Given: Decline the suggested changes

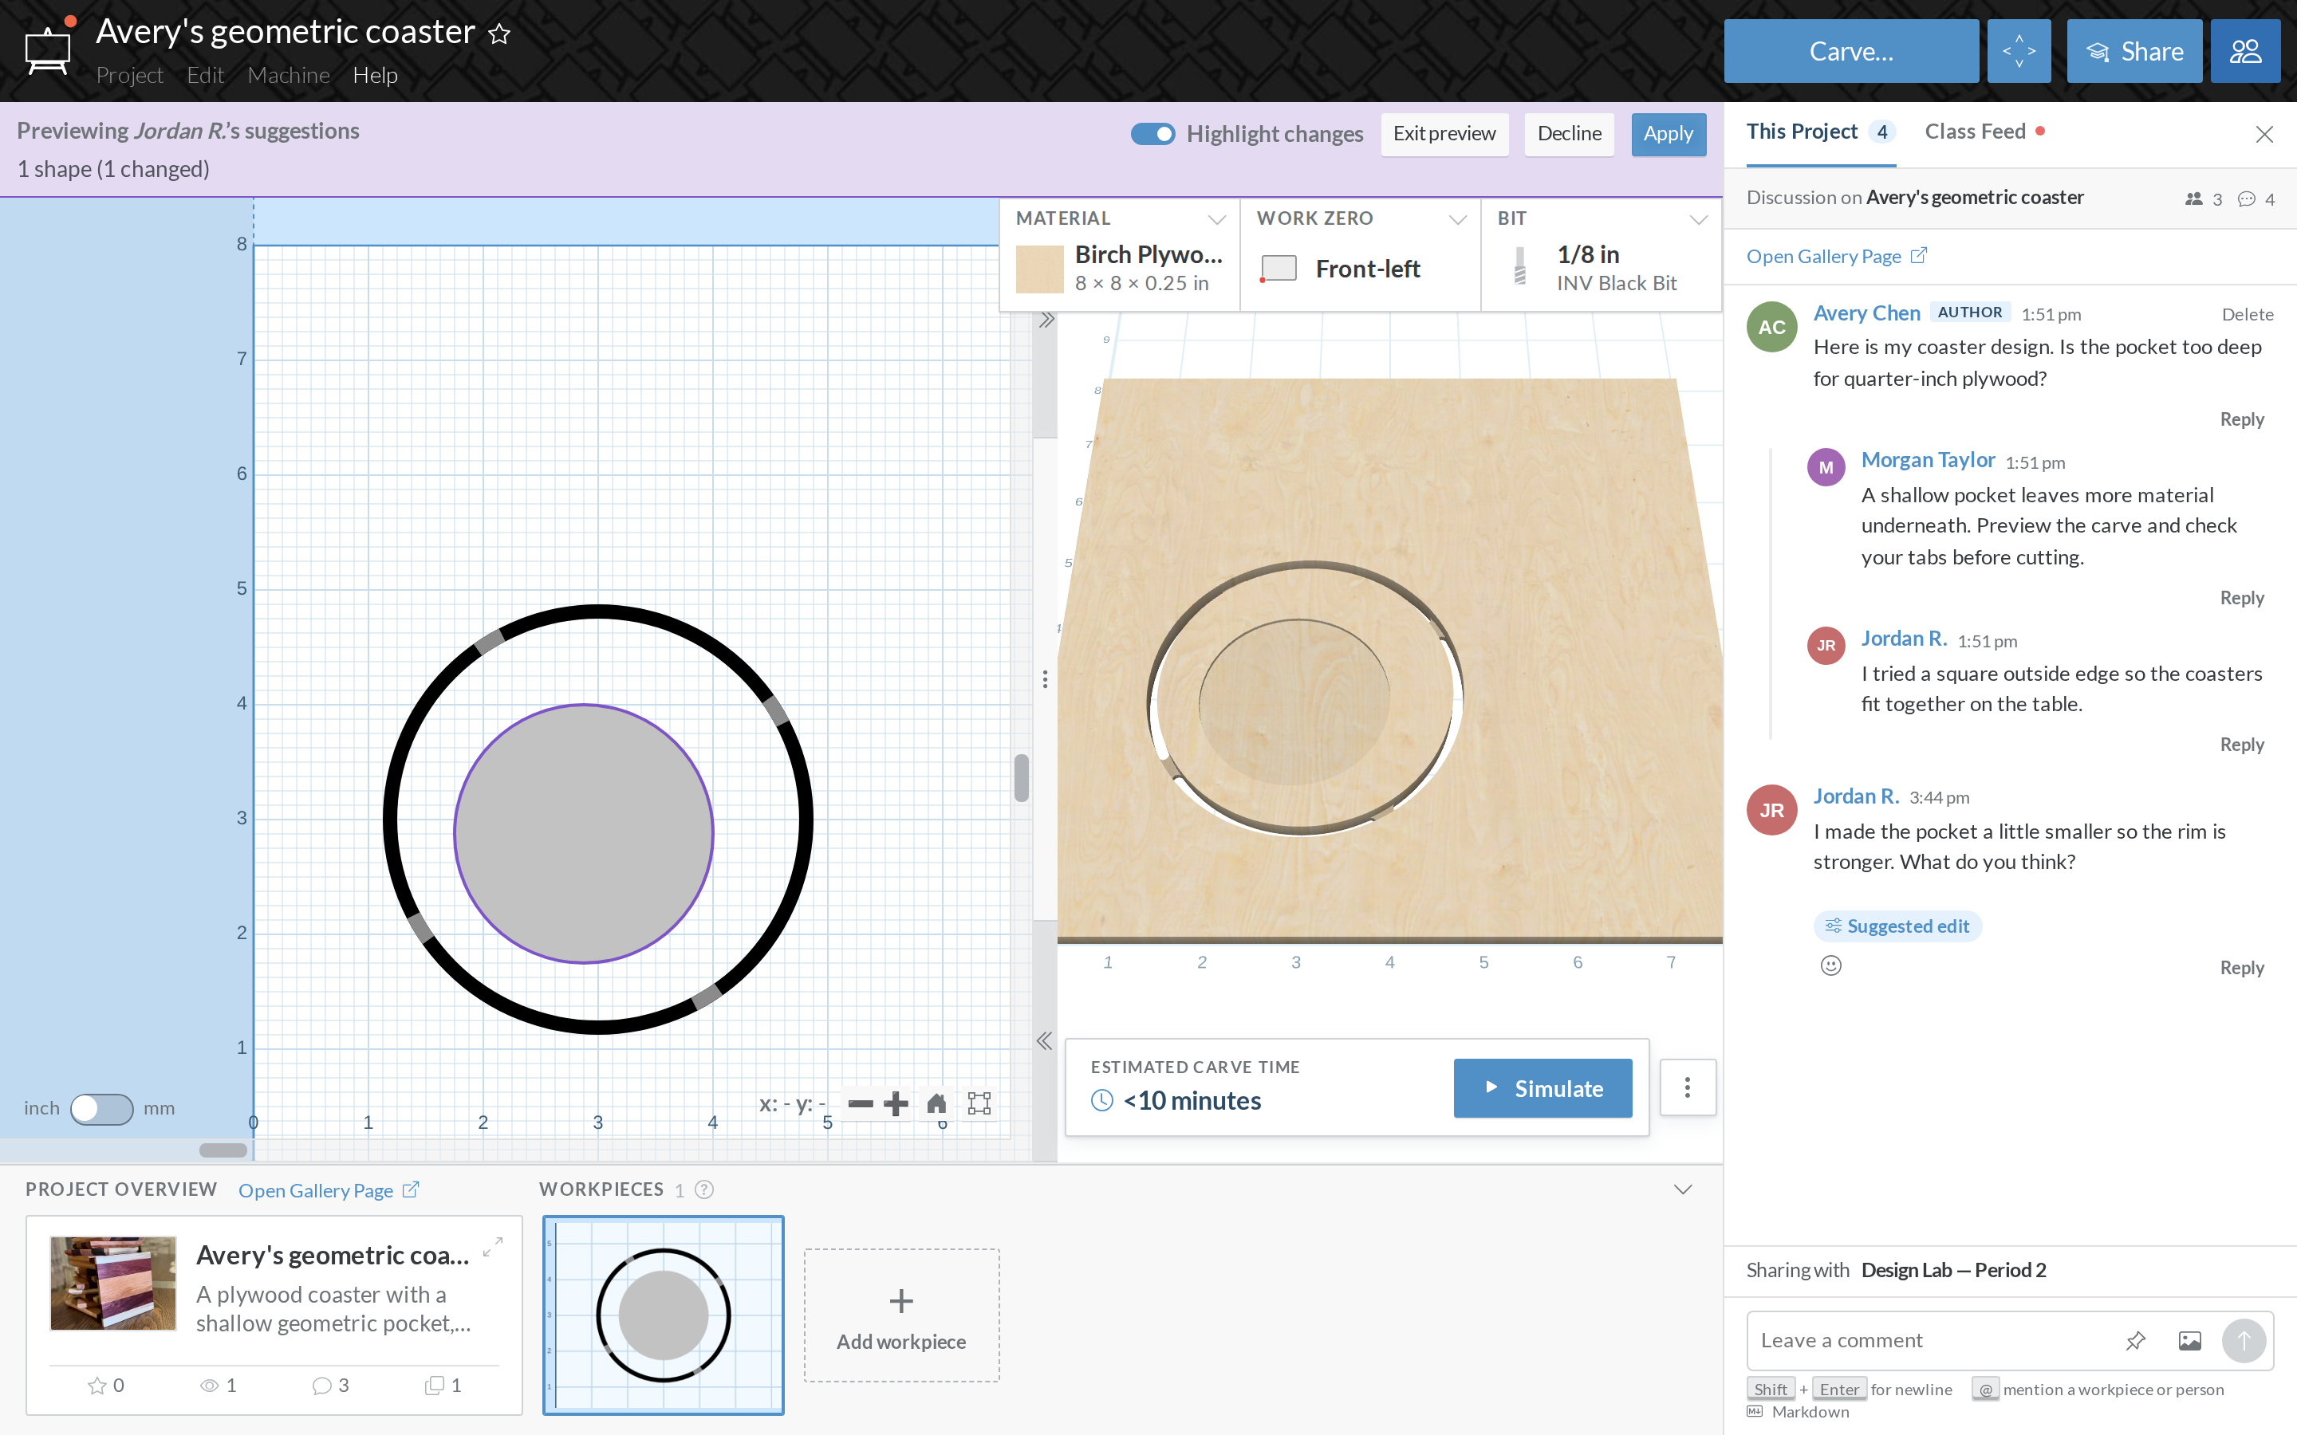Looking at the screenshot, I should (x=1569, y=134).
